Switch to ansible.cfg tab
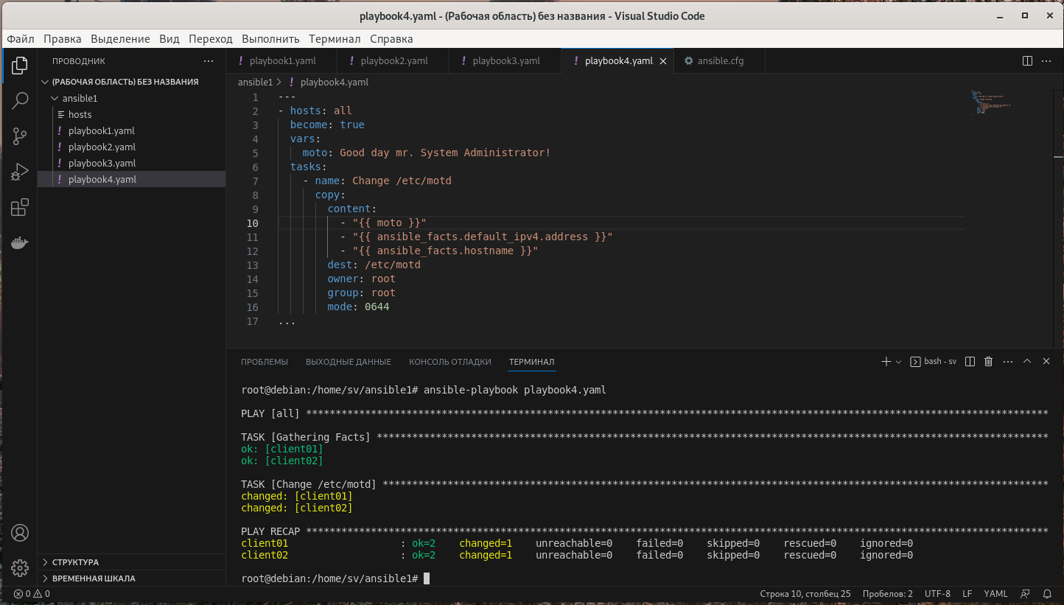Screen dimensions: 1064x605 720,61
